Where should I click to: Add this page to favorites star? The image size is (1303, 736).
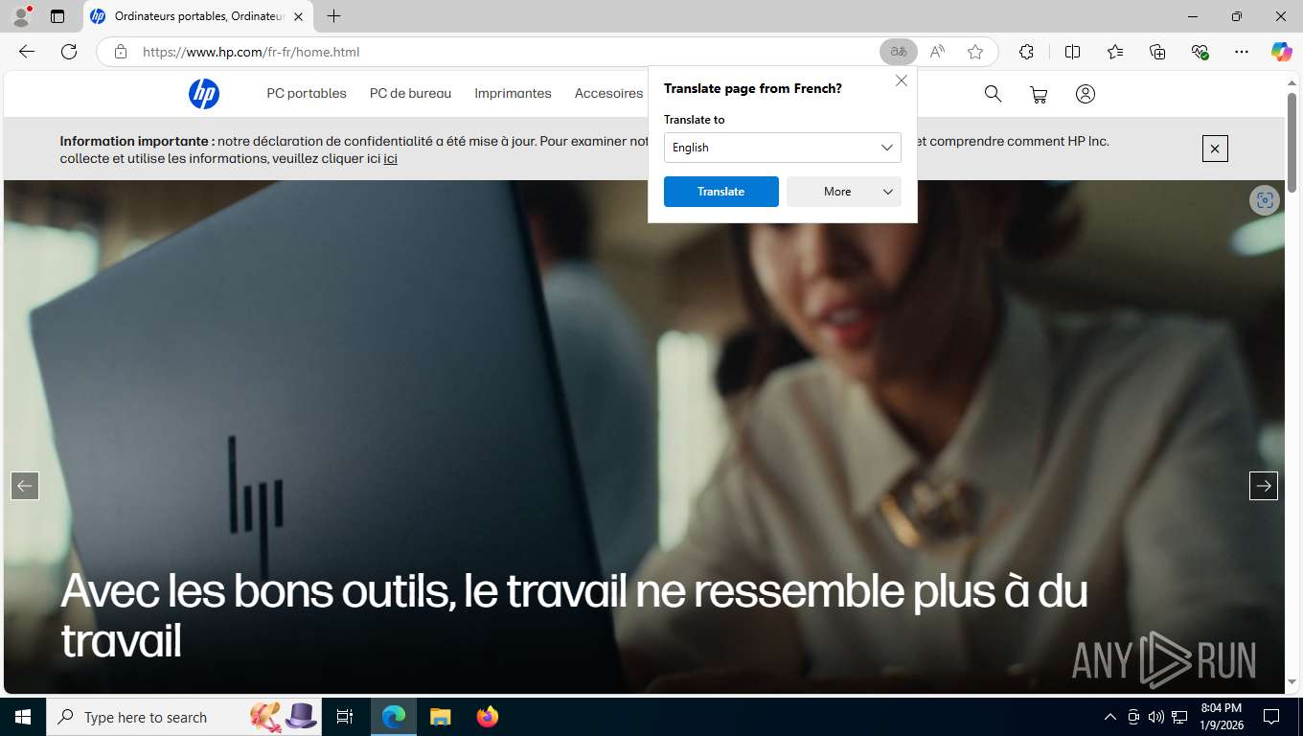tap(975, 52)
